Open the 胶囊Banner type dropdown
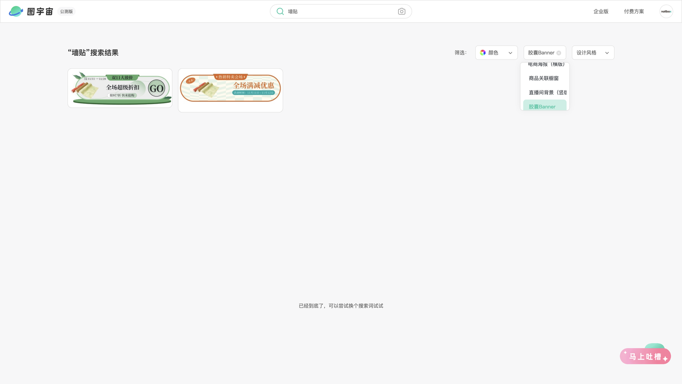The width and height of the screenshot is (682, 384). [x=545, y=53]
